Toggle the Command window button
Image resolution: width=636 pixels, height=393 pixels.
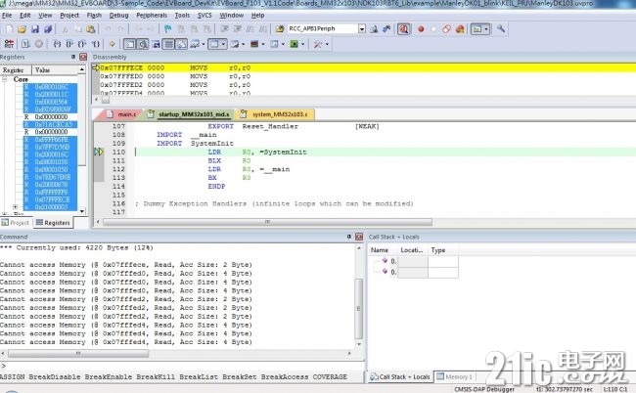coord(130,44)
